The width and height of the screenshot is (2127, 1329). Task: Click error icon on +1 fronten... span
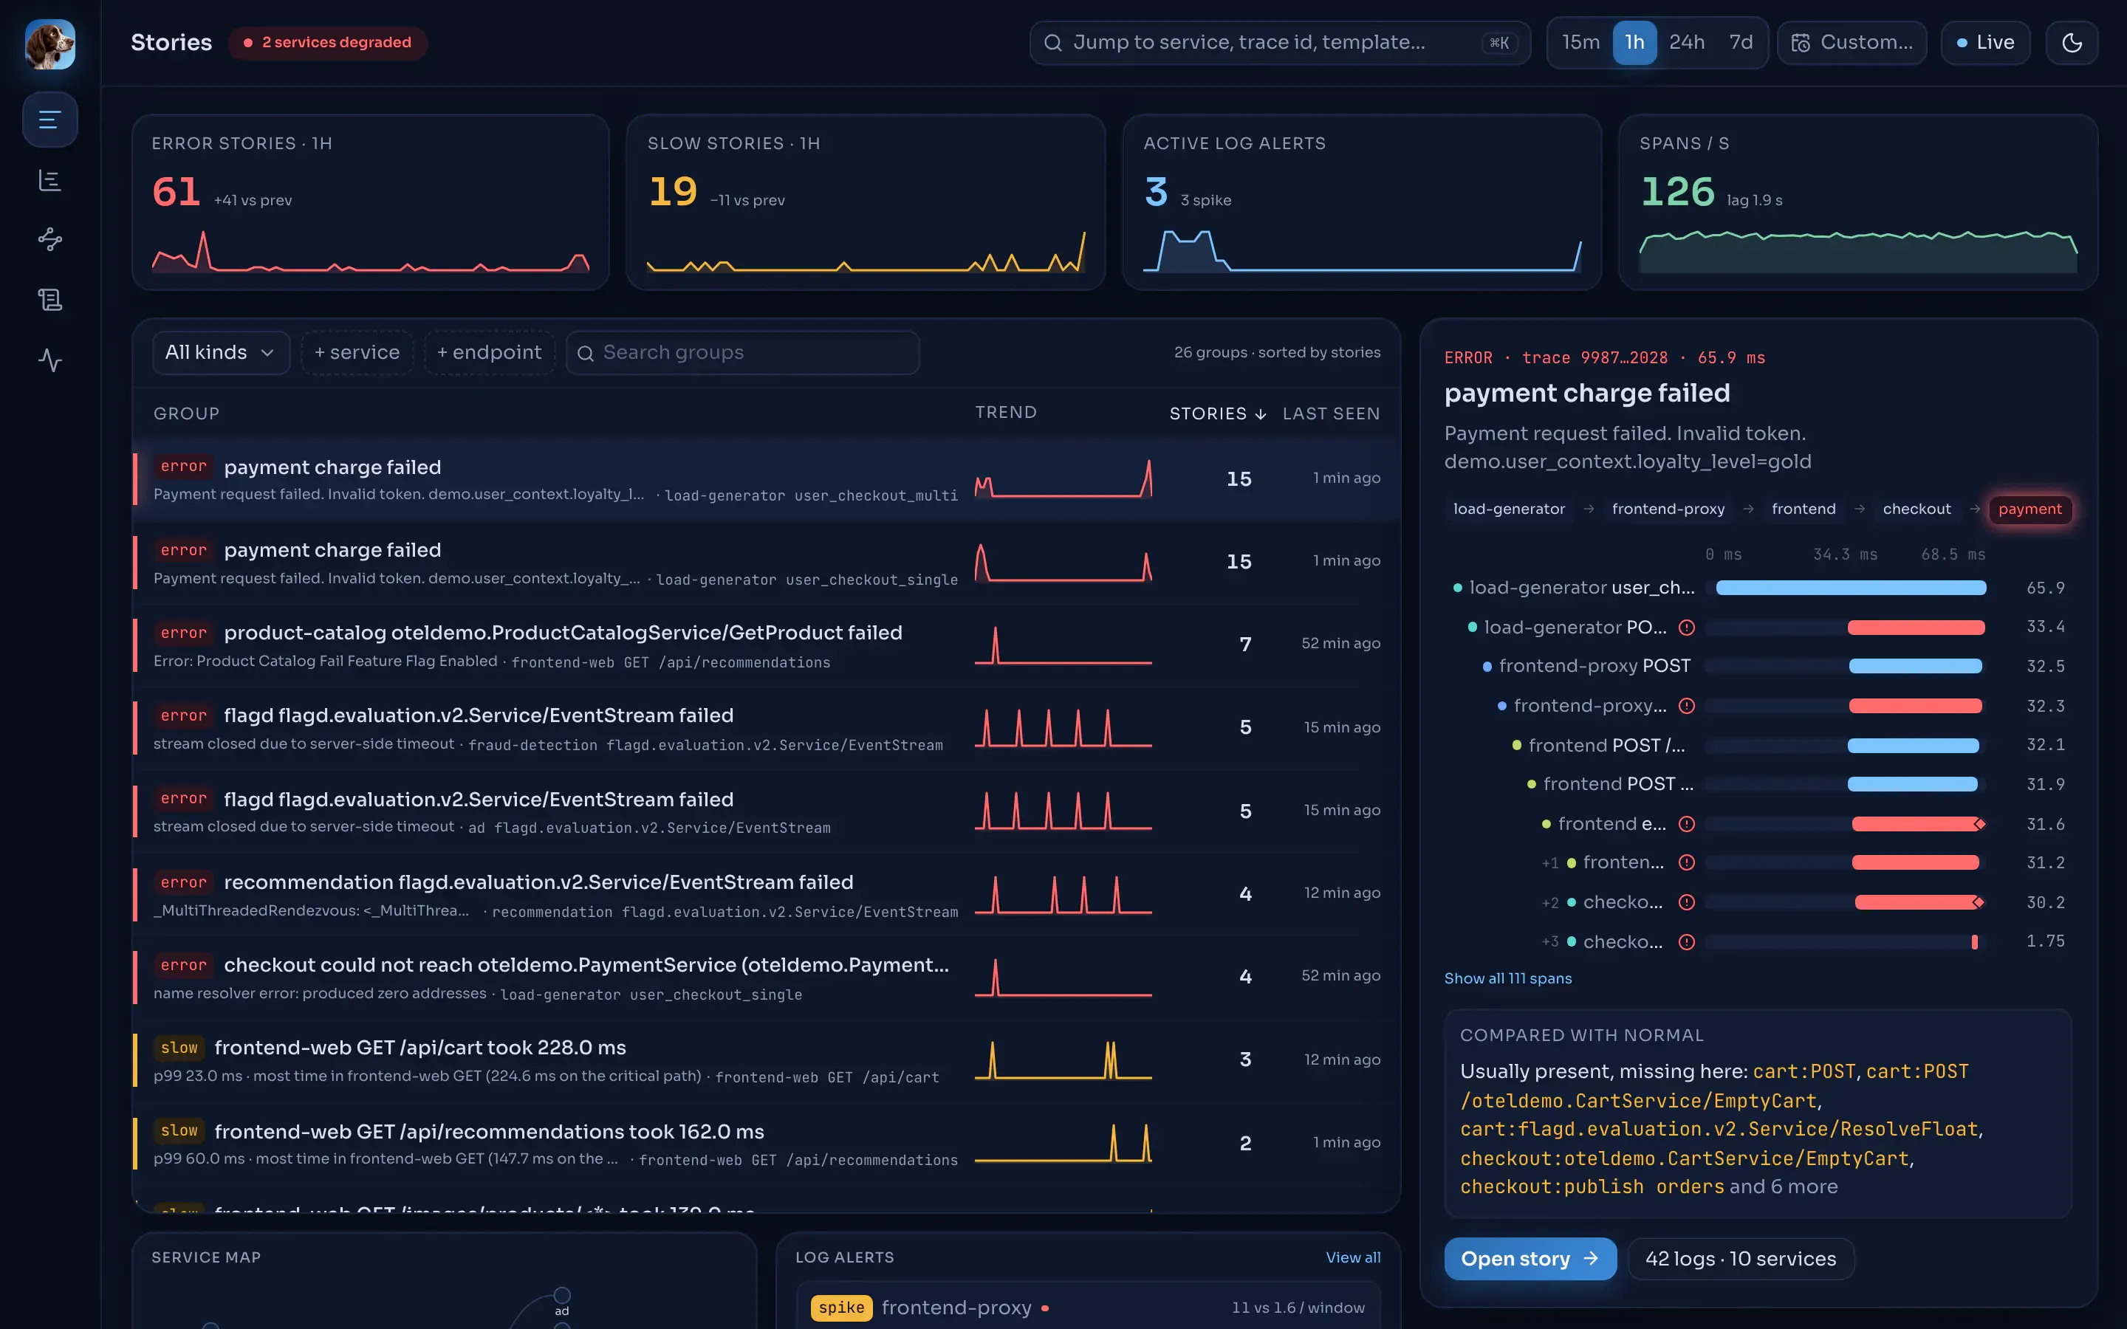point(1686,863)
